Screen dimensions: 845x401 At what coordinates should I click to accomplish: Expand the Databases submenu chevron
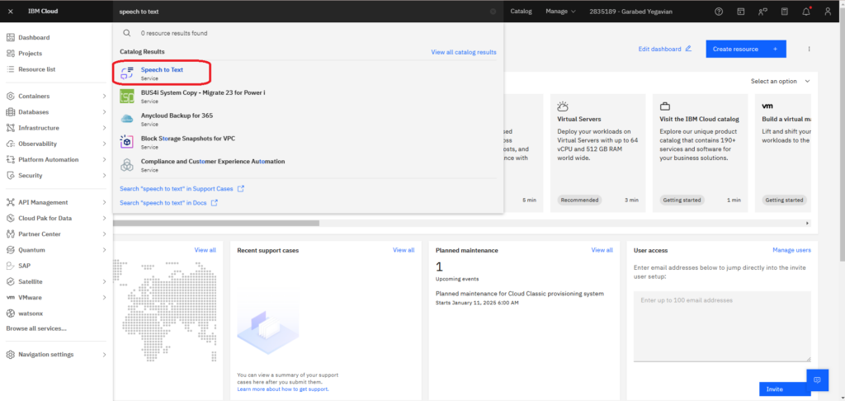coord(104,112)
